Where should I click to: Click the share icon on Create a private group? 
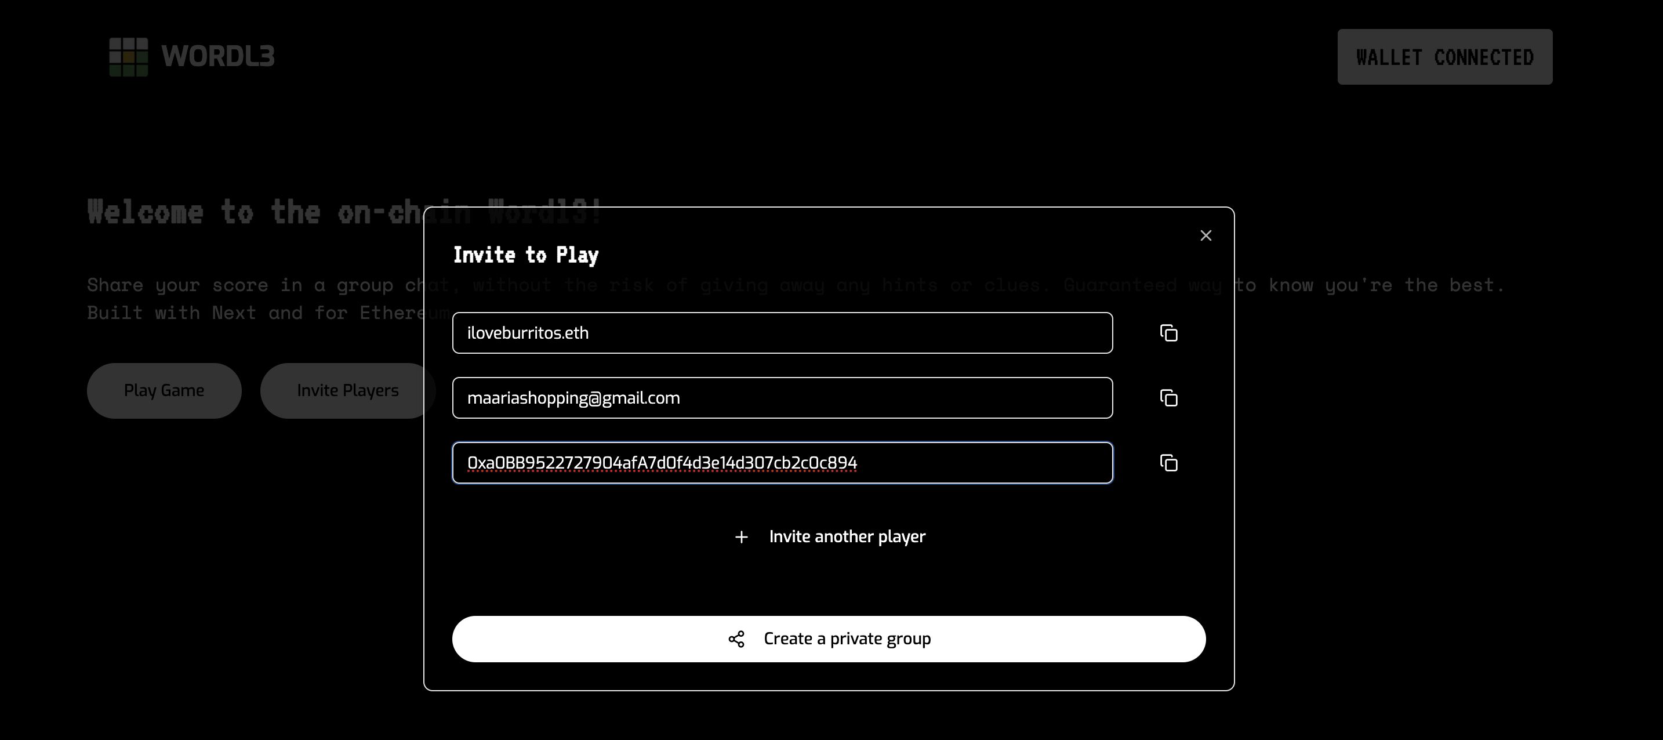coord(737,639)
